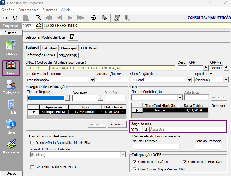Click the Desd. input field
The height and width of the screenshot is (176, 231).
pyautogui.click(x=183, y=68)
